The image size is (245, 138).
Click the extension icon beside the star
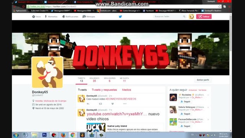pyautogui.click(x=225, y=7)
